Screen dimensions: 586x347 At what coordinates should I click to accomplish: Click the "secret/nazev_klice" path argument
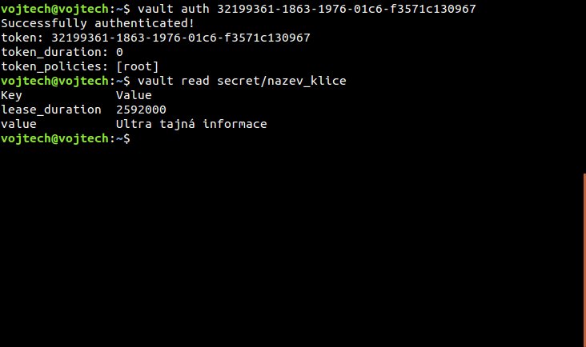pyautogui.click(x=282, y=81)
